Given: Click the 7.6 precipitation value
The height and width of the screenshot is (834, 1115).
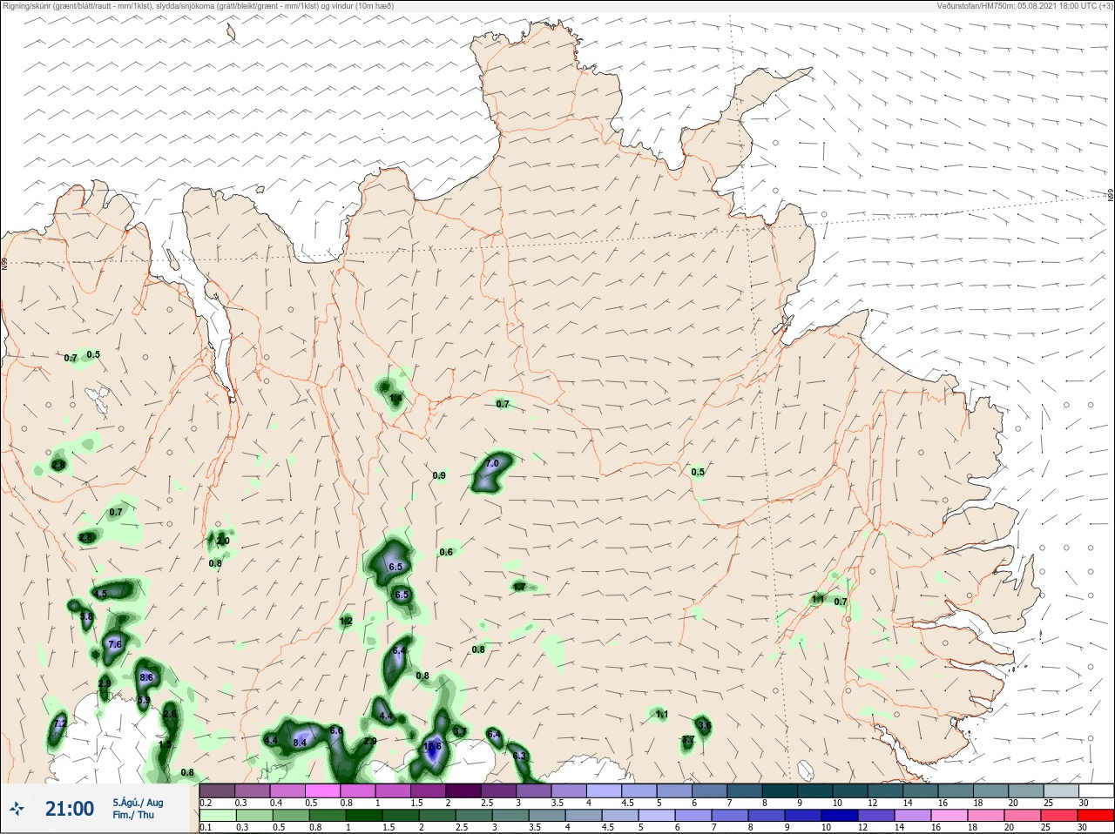Looking at the screenshot, I should (x=115, y=644).
